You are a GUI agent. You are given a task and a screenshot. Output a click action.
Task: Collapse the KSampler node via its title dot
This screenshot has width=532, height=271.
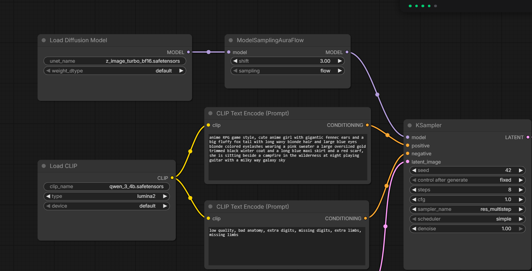pos(409,125)
